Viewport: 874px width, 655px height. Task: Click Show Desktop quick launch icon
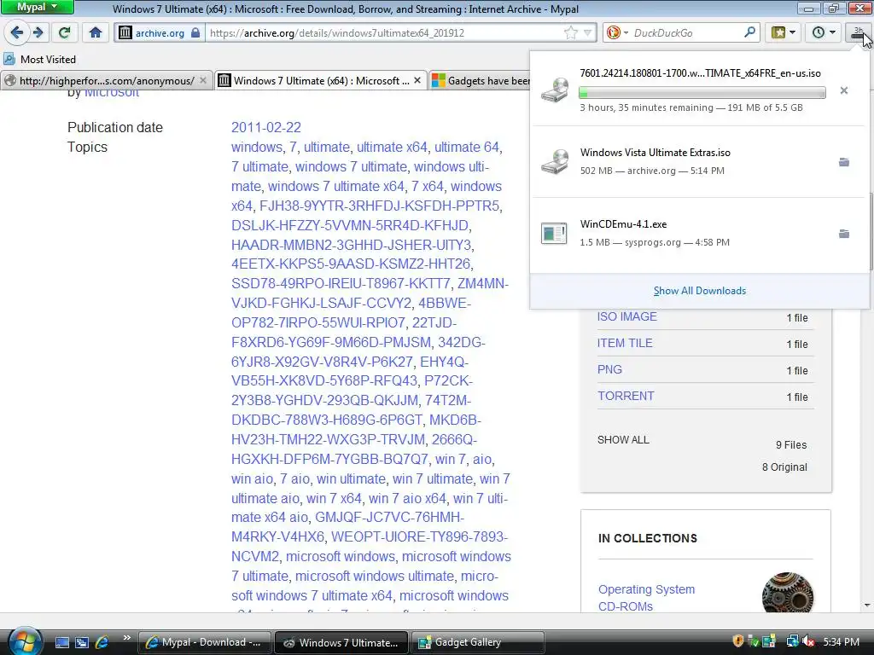pos(61,643)
